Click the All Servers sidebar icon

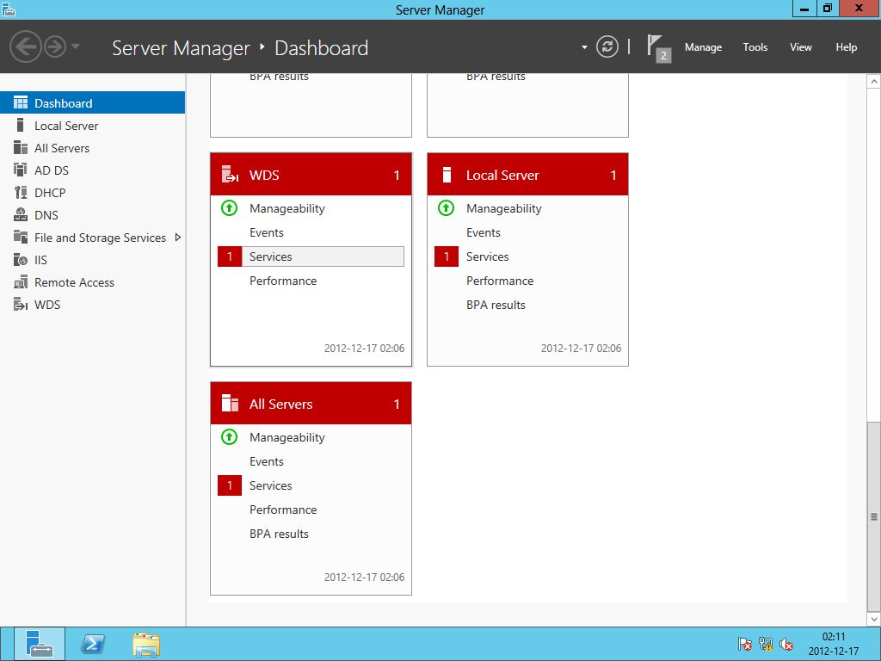(21, 147)
